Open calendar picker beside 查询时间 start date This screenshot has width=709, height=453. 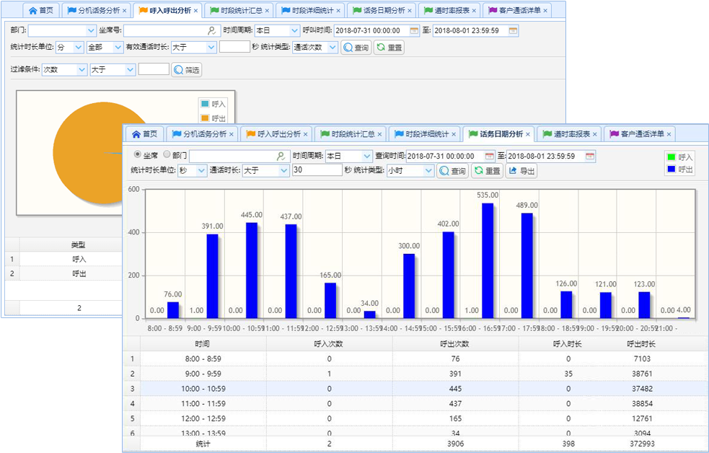490,157
